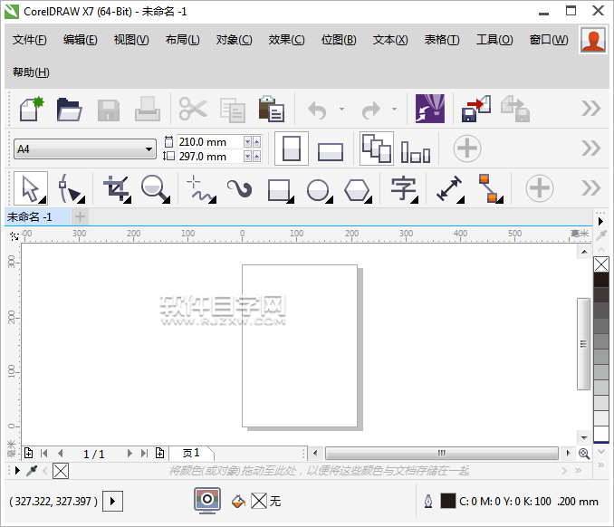Click the Import icon
The height and width of the screenshot is (527, 614).
(475, 109)
